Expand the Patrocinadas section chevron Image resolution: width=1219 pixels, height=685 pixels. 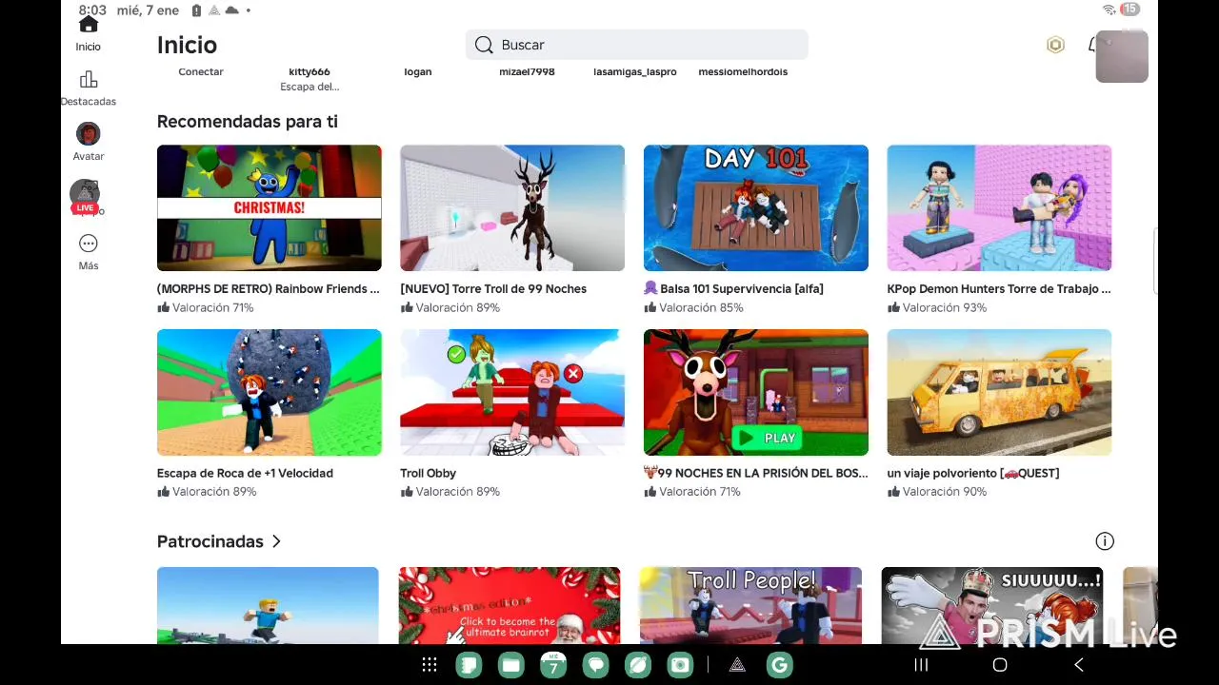[276, 541]
